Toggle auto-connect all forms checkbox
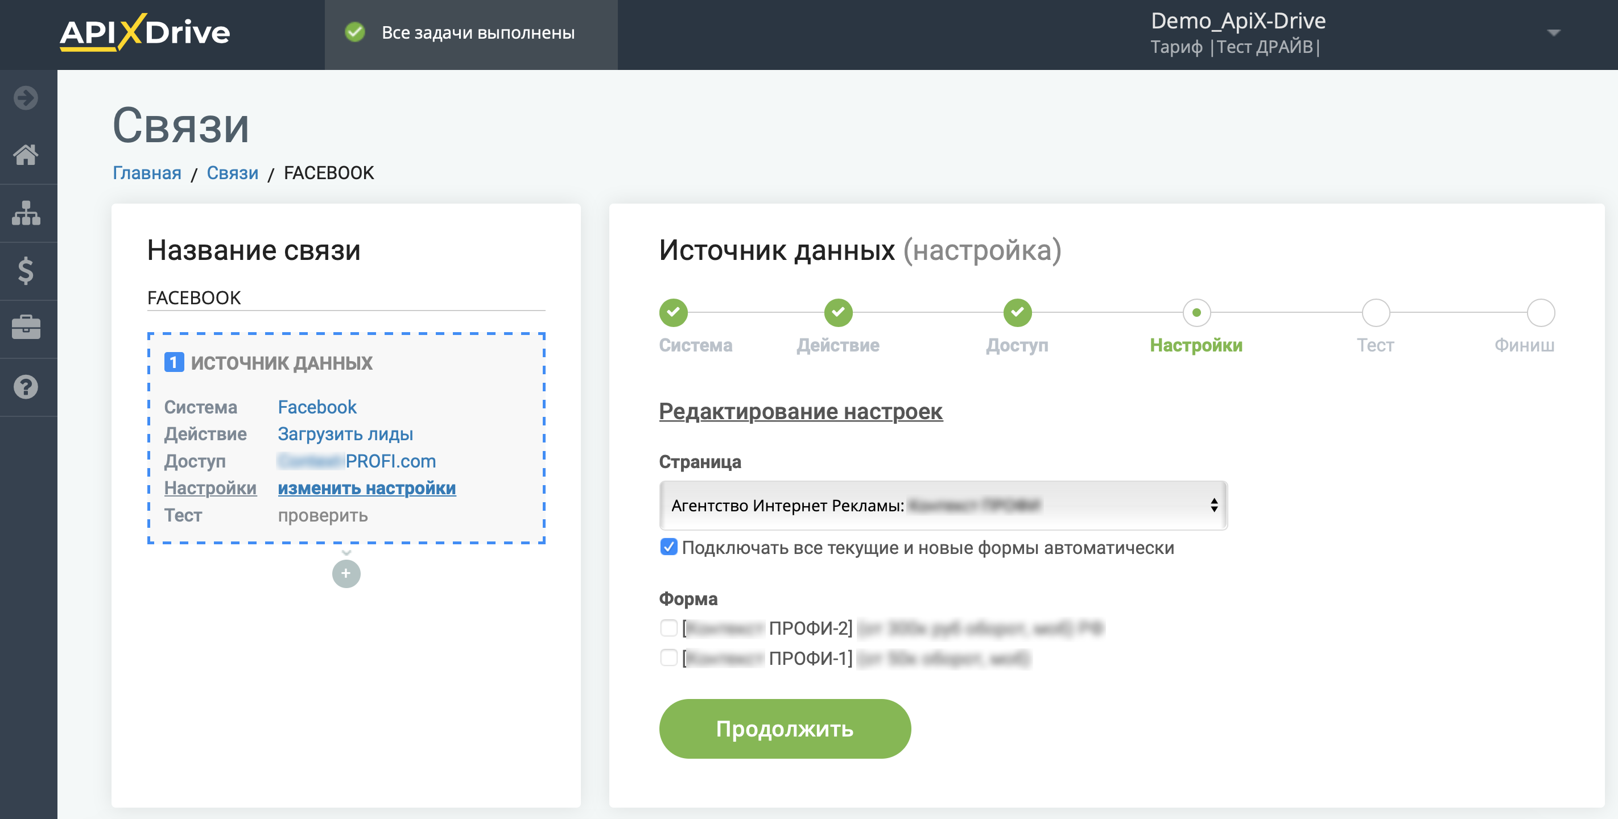The width and height of the screenshot is (1618, 819). pos(669,547)
